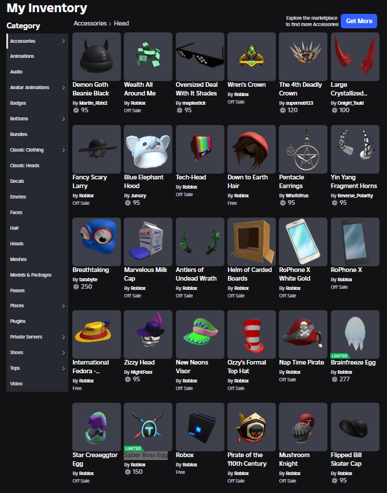Select the Video category
Image resolution: width=387 pixels, height=493 pixels.
[x=16, y=384]
